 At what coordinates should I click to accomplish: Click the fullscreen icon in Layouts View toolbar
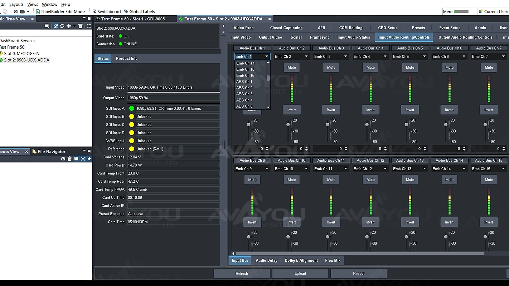83,159
